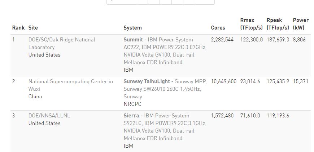Select cores value 1,572,480
This screenshot has width=314, height=152.
(x=222, y=116)
